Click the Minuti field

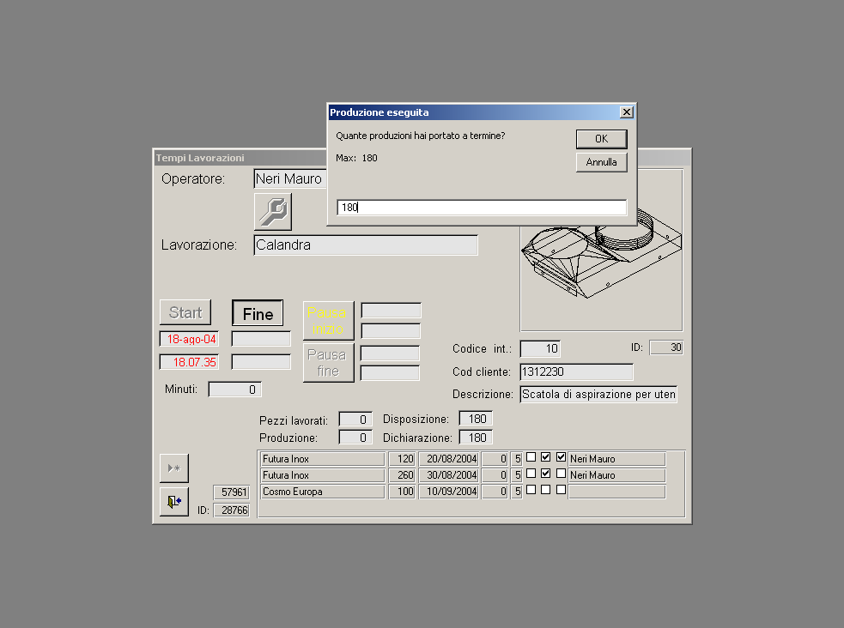pyautogui.click(x=234, y=389)
